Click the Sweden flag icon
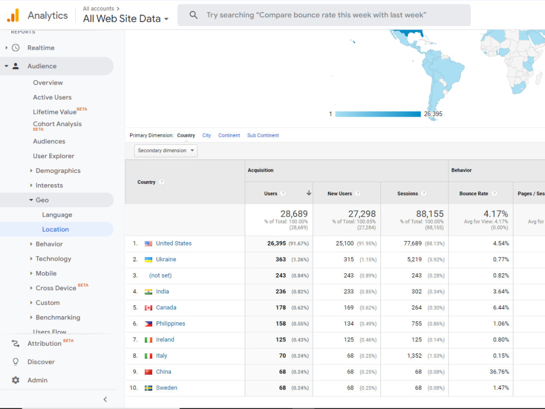Image resolution: width=545 pixels, height=409 pixels. [148, 388]
